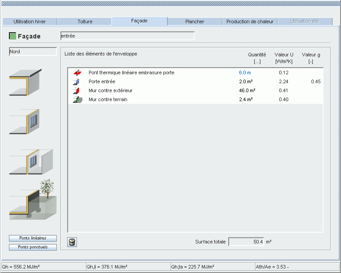Click the Surface totale value field
This screenshot has height=273, width=341.
pos(246,242)
